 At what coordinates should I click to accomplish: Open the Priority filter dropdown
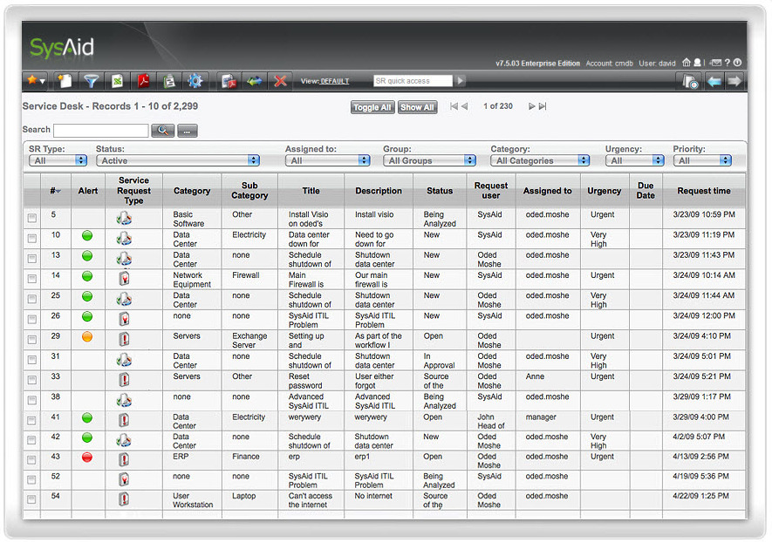(702, 160)
